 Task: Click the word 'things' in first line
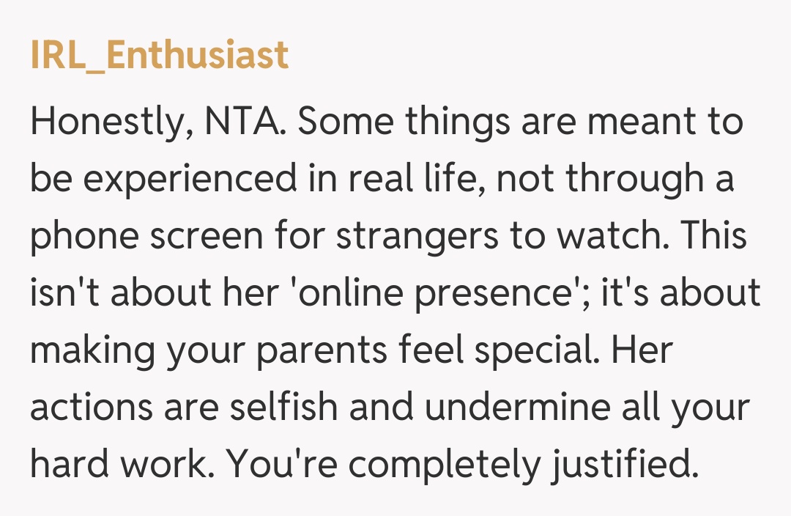coord(458,122)
